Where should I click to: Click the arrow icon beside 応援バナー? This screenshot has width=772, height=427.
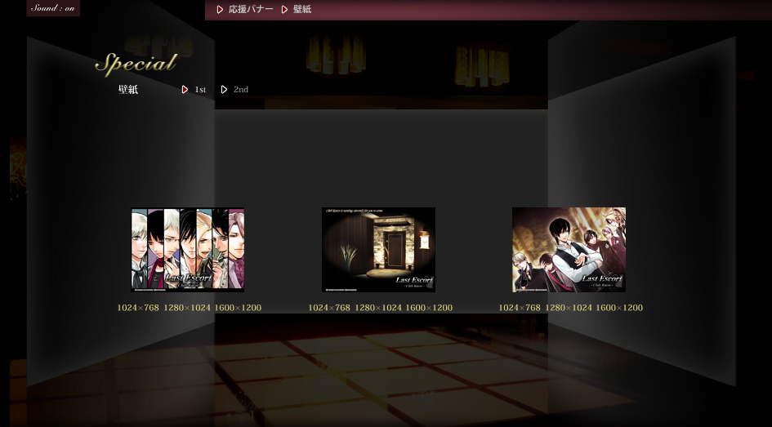220,10
